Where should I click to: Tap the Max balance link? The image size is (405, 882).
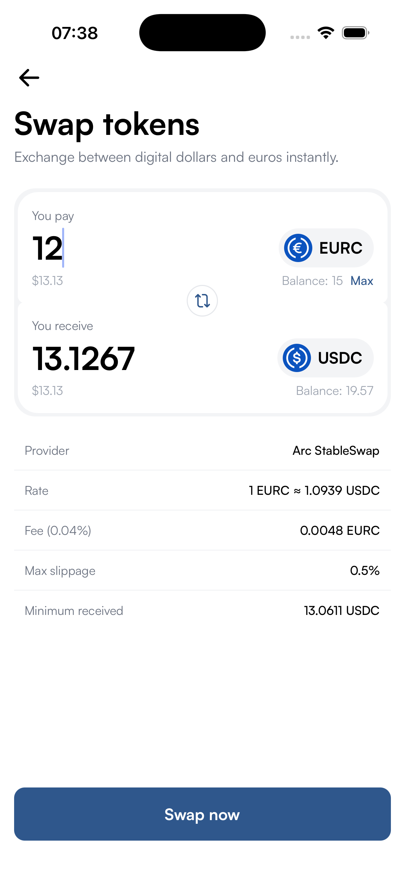coord(362,281)
